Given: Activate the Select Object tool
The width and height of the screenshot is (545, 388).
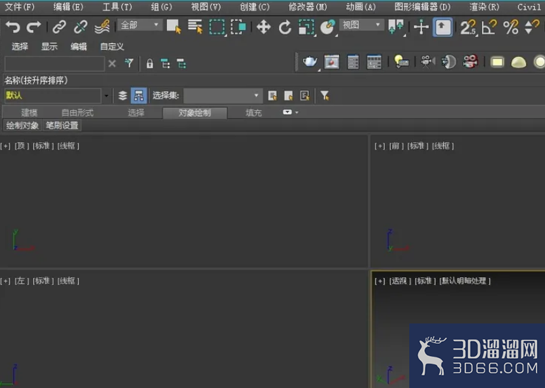Looking at the screenshot, I should click(174, 27).
